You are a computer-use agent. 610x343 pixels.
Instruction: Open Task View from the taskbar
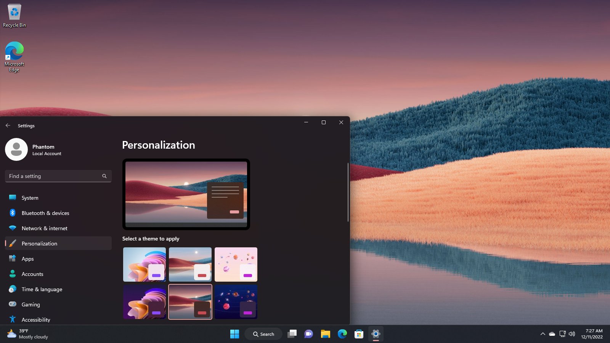pos(292,334)
